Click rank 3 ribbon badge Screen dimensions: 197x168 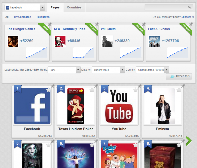105,89
